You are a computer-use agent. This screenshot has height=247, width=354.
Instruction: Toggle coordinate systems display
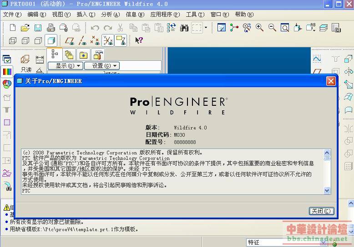click(x=108, y=40)
